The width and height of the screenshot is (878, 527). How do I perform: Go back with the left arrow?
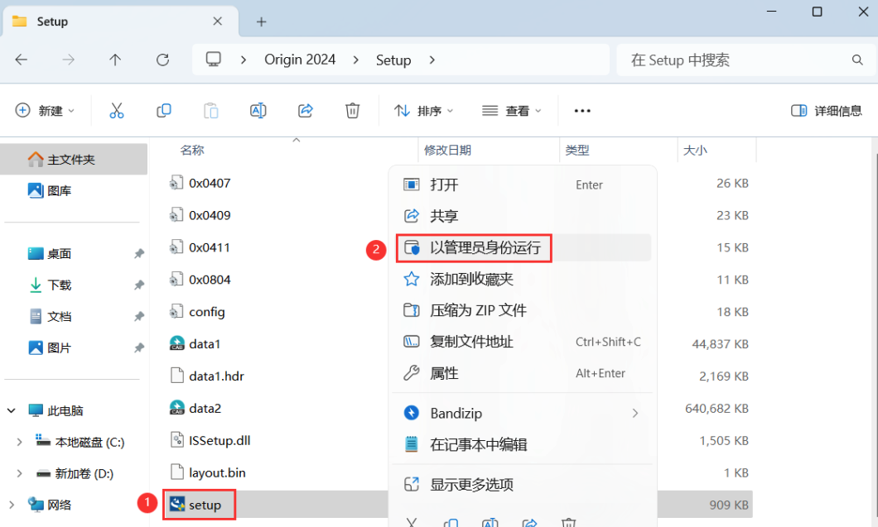click(x=22, y=60)
